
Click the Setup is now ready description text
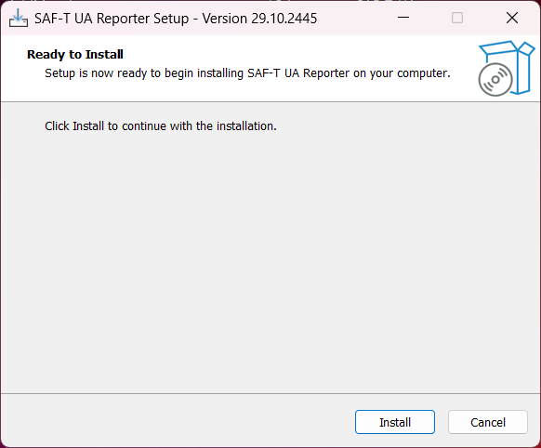247,73
